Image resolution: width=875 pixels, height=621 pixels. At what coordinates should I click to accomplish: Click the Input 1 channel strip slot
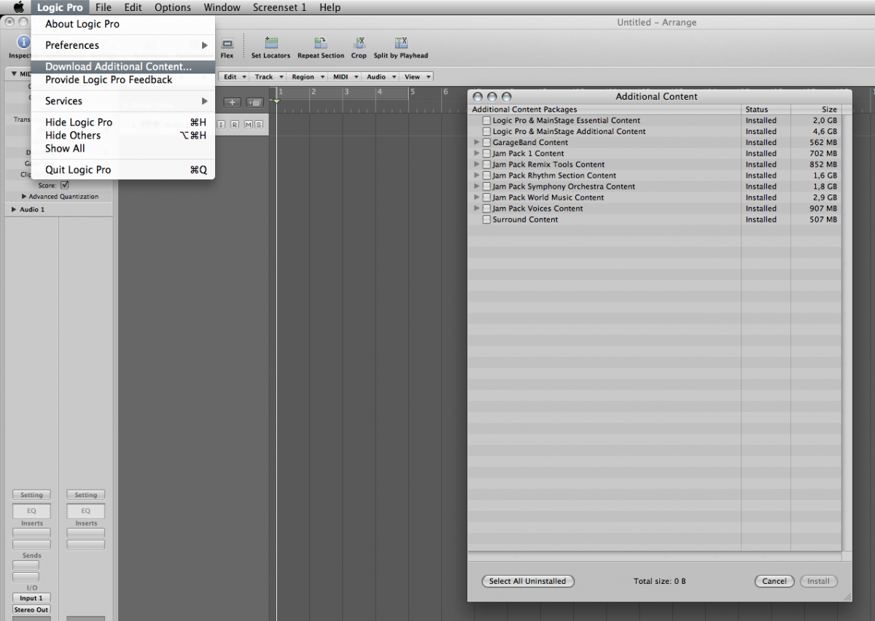click(31, 598)
